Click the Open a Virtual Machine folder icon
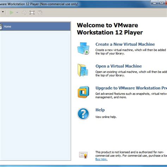Viewport: 167px width, 167px height. (x=83, y=70)
